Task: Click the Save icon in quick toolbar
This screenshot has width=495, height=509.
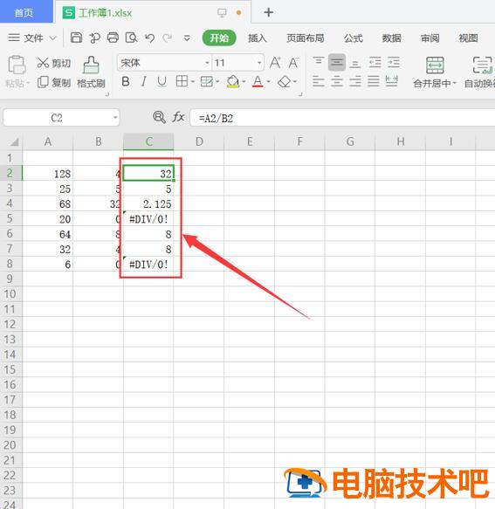Action: pyautogui.click(x=76, y=38)
